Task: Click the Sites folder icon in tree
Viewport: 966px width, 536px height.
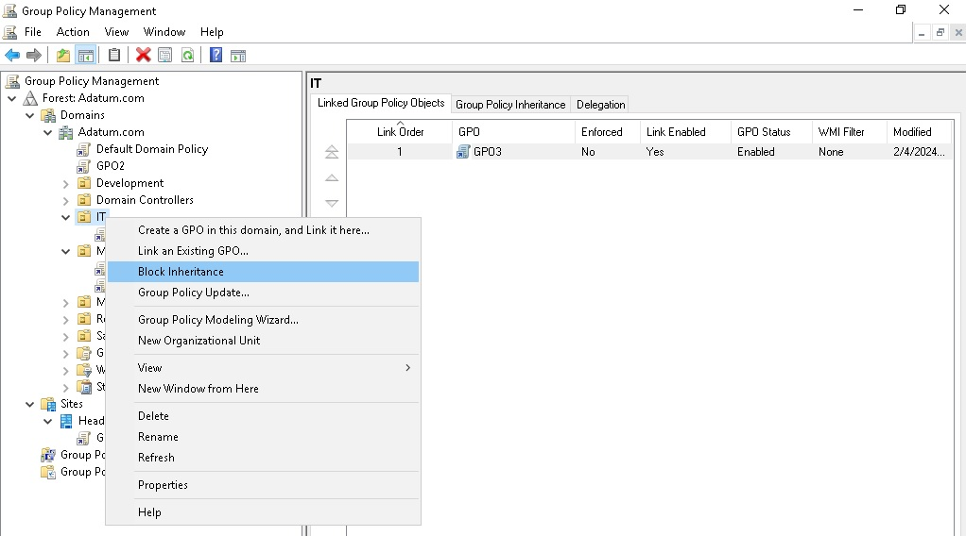Action: [x=48, y=404]
